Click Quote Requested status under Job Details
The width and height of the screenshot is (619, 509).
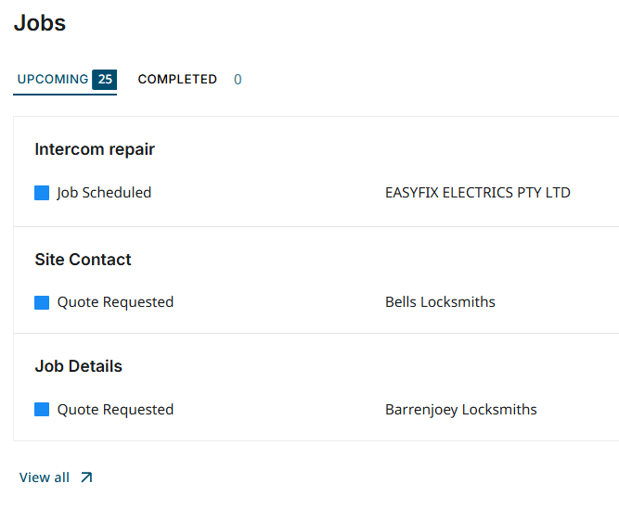115,410
